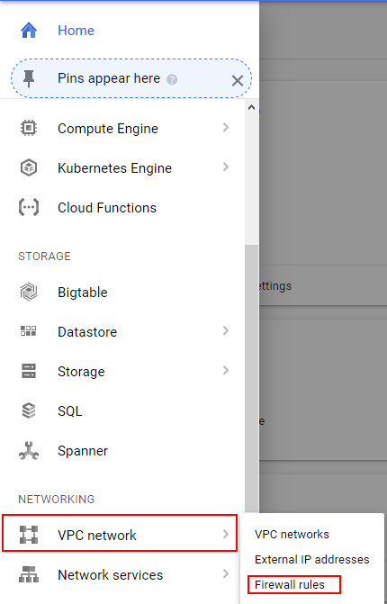Click the Kubernetes Engine hexagon icon
The height and width of the screenshot is (604, 387).
pyautogui.click(x=29, y=167)
